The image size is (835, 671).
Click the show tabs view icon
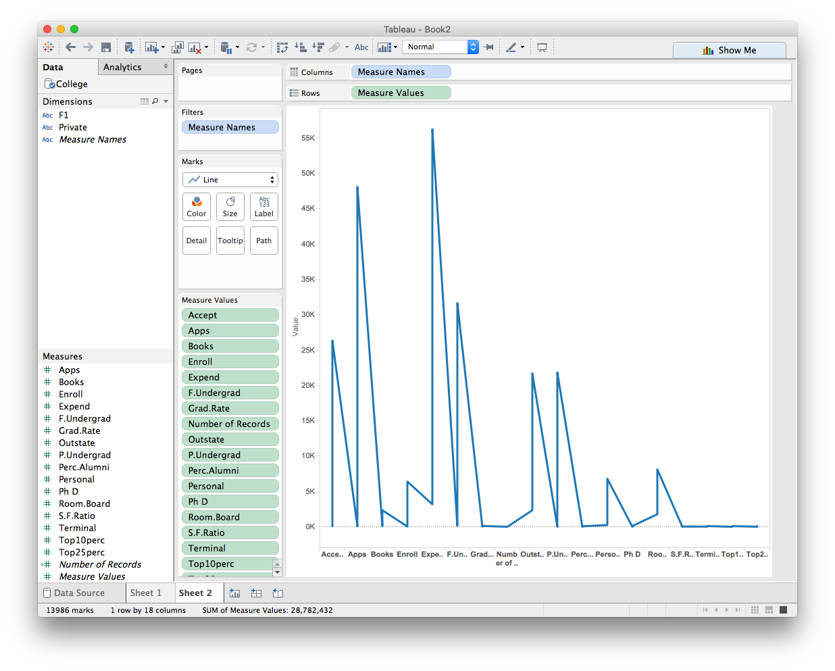783,610
